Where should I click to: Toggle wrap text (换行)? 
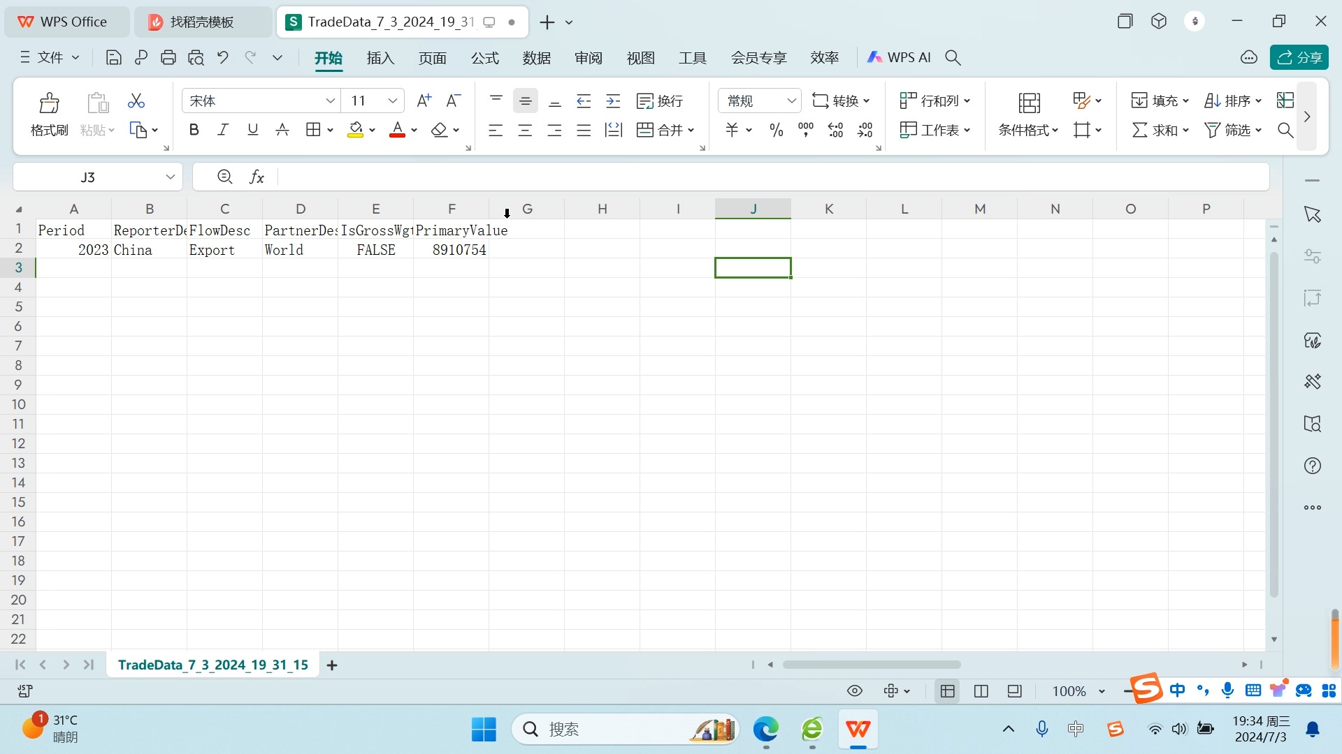click(x=660, y=101)
